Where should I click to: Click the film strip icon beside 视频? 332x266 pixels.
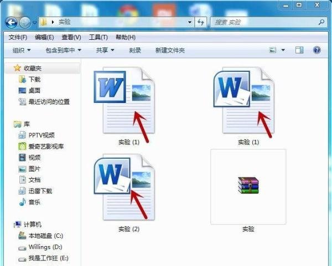22,158
